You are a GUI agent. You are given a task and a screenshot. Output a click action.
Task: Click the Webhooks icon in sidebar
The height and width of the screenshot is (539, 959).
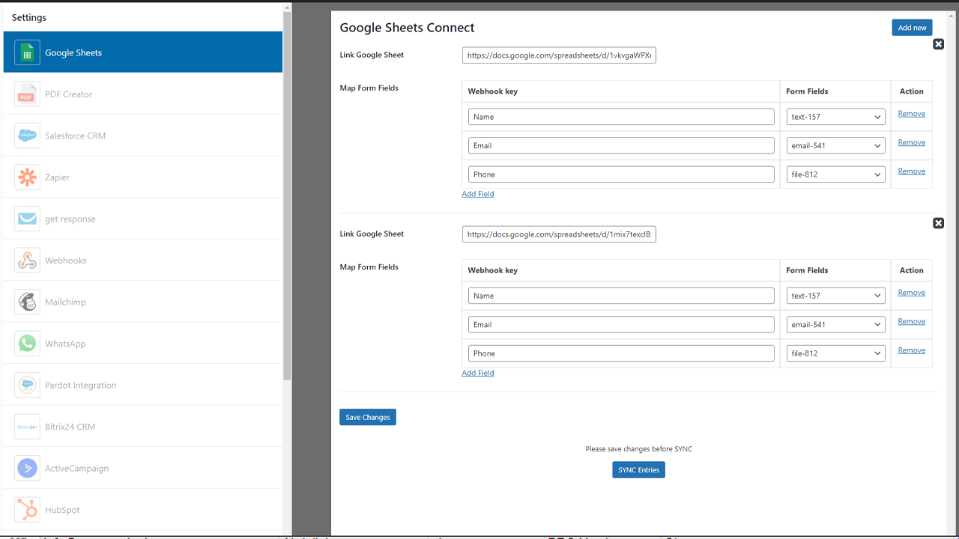(27, 261)
